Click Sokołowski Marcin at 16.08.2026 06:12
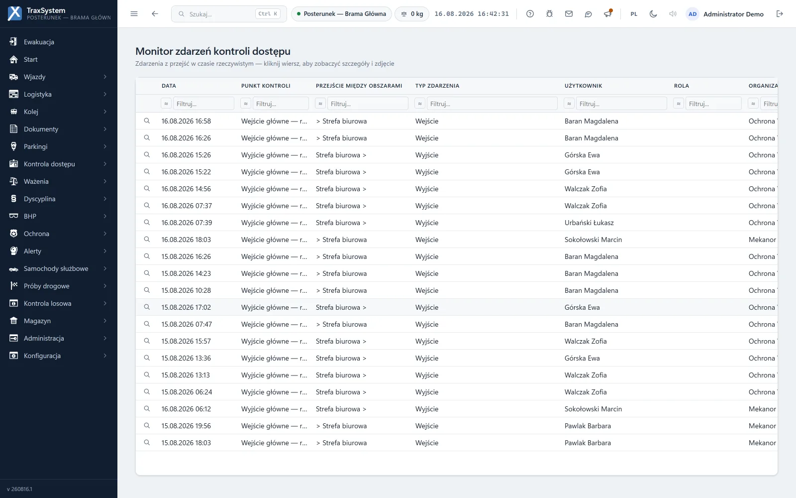The image size is (796, 498). pos(593,409)
